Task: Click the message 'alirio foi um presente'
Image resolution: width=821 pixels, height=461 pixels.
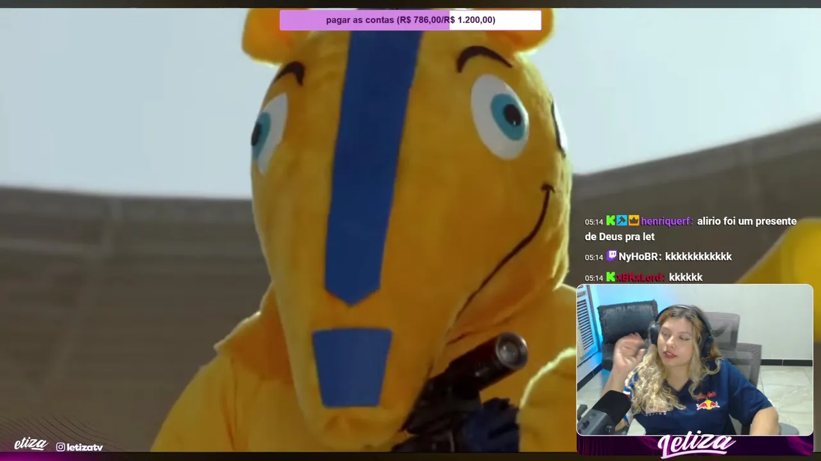Action: tap(747, 221)
